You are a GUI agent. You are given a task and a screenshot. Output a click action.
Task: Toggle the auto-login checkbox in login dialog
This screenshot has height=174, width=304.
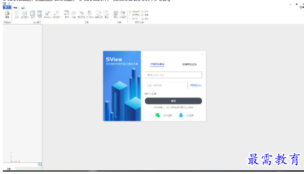click(146, 94)
